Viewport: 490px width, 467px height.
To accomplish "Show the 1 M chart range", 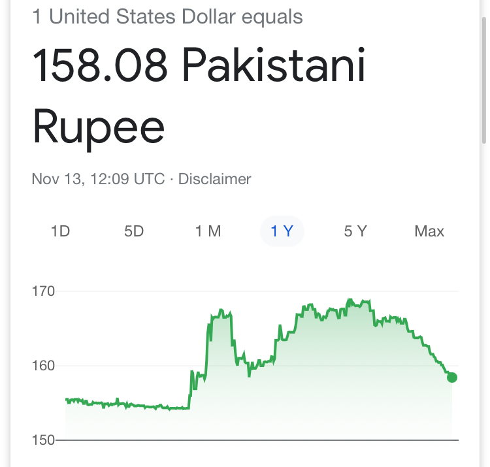I will 208,231.
